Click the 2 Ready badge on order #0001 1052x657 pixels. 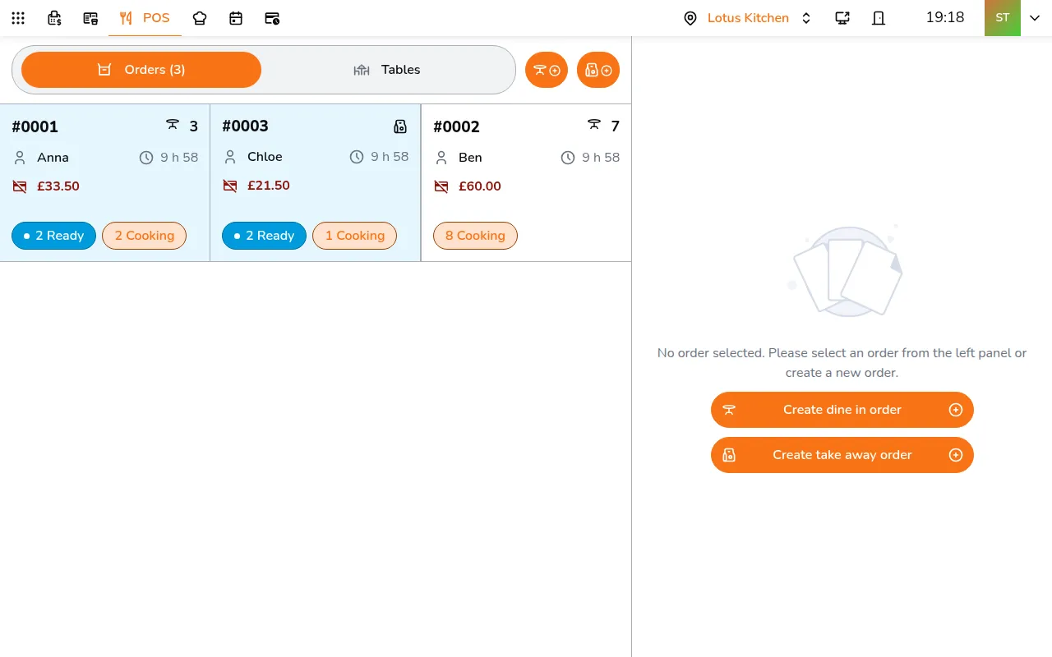(x=53, y=236)
